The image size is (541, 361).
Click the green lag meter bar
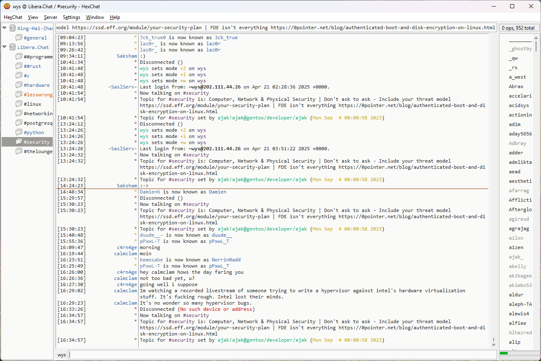[x=504, y=353]
